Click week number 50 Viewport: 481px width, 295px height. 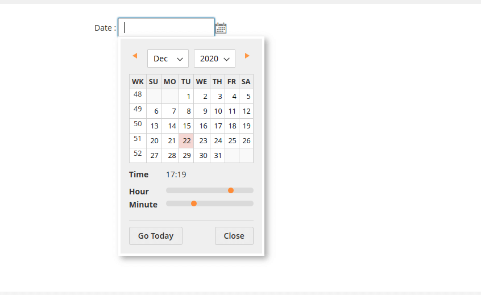(x=138, y=124)
